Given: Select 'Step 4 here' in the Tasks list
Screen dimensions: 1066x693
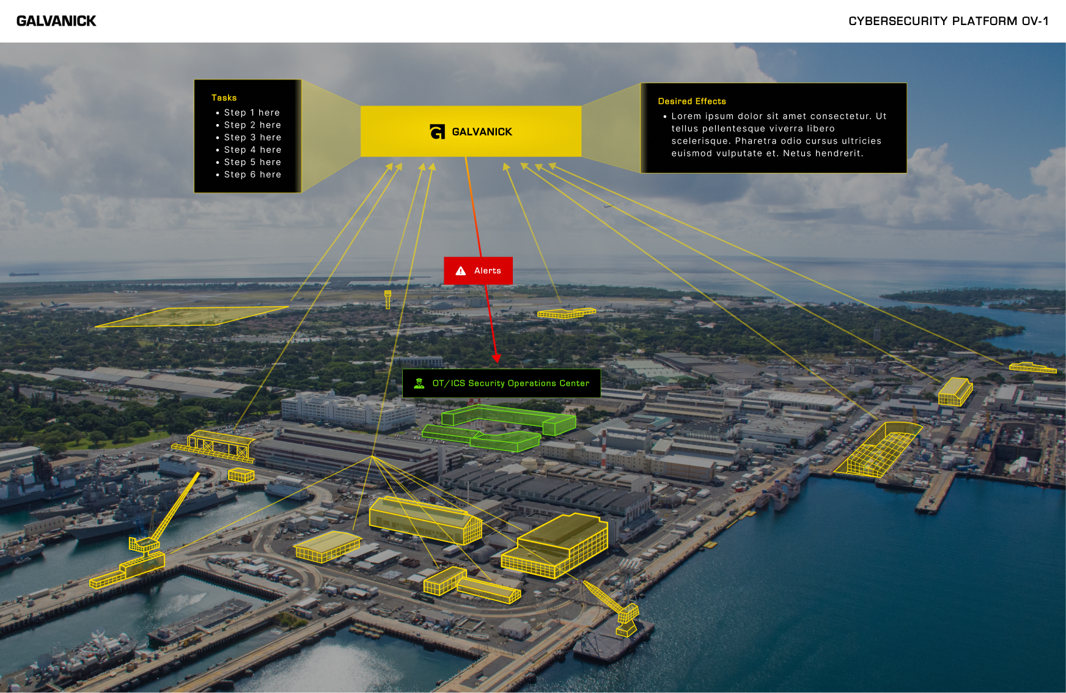Looking at the screenshot, I should [x=252, y=150].
